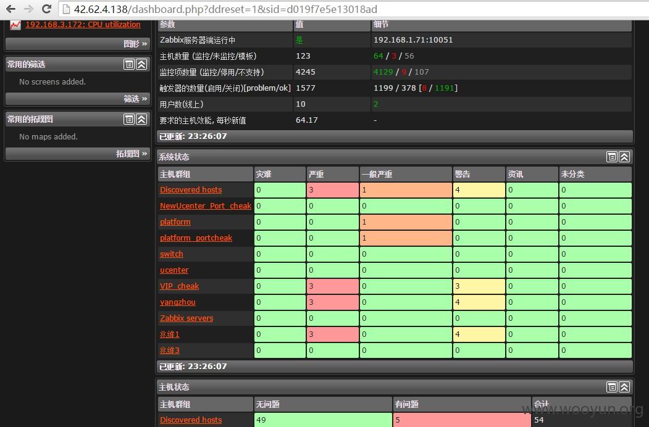Viewport: 649px width, 427px height.
Task: Collapse the 常用的筛选 panel
Action: (141, 64)
